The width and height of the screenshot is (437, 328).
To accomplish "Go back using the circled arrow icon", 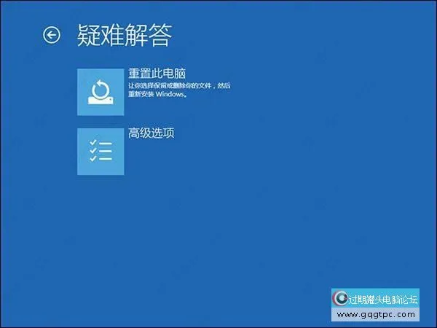I will [52, 35].
